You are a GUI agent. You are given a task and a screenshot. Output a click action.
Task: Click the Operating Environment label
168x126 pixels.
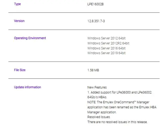click(x=30, y=38)
